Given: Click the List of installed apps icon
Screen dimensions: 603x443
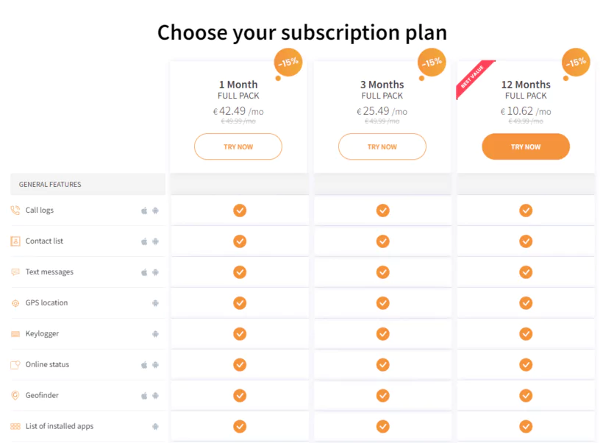Looking at the screenshot, I should [15, 427].
